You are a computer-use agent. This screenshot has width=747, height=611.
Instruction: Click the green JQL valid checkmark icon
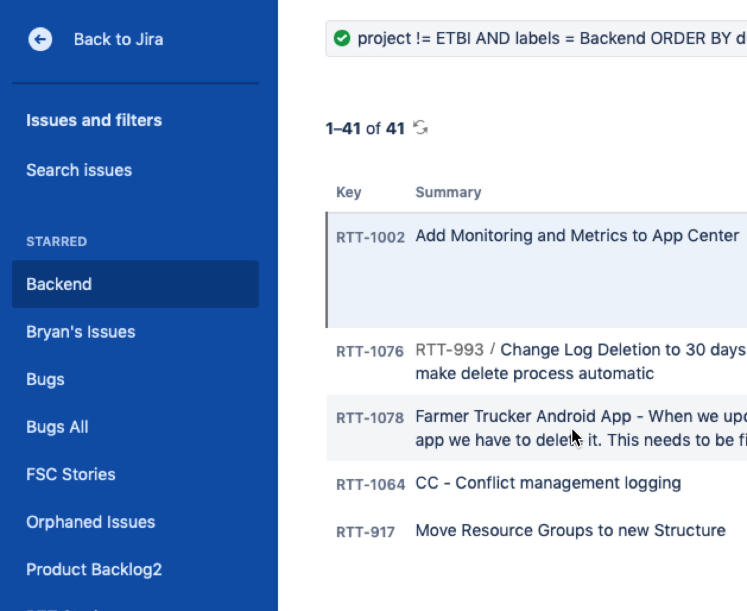click(342, 39)
